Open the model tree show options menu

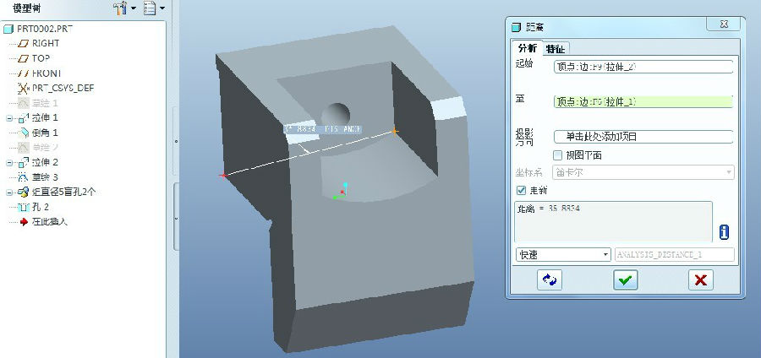coord(153,8)
